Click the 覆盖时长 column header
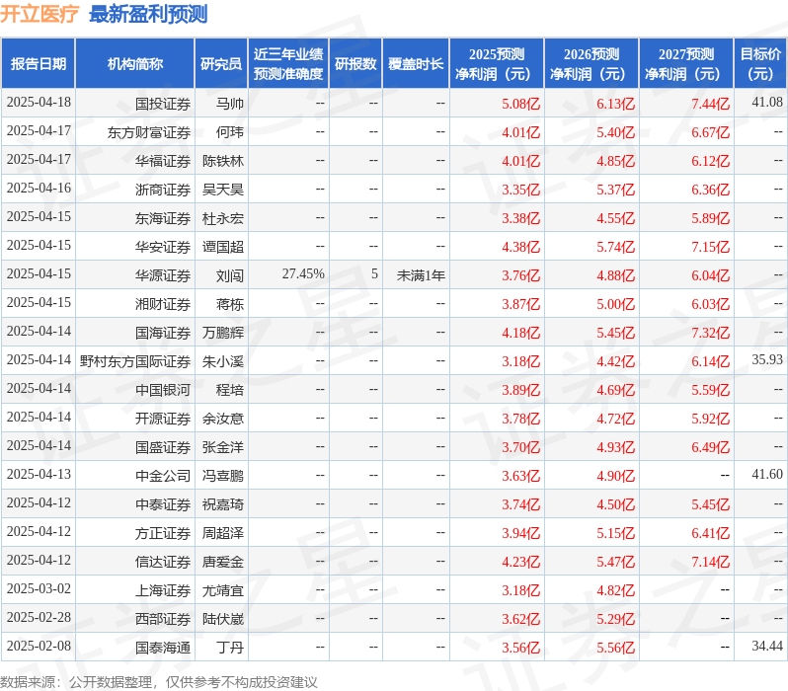788x691 pixels. click(x=416, y=64)
